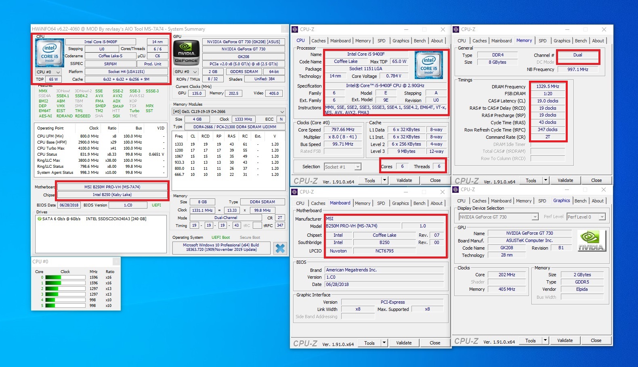Screen dimensions: 638x367
Task: Click the Intel Core i5-9400F name field in HWiNFO
Action: [x=101, y=42]
